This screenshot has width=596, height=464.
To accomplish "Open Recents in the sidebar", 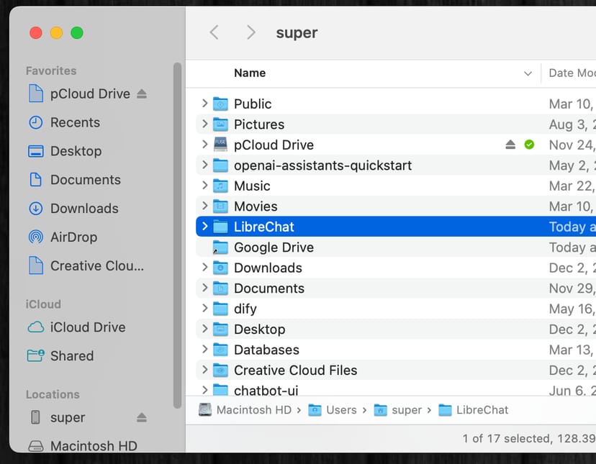I will [74, 122].
